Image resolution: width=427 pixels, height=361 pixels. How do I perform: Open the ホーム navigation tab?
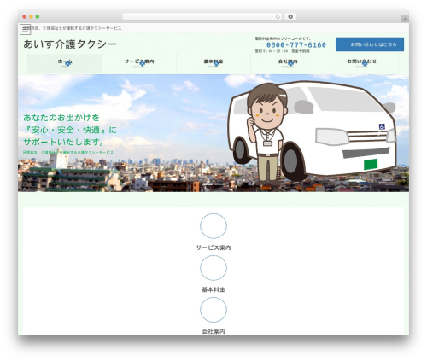point(65,63)
